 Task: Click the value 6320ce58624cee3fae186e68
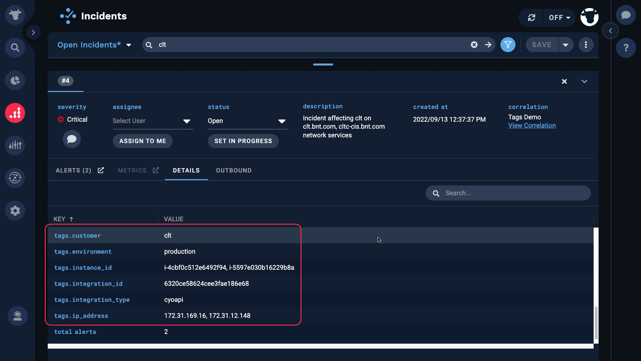[206, 284]
